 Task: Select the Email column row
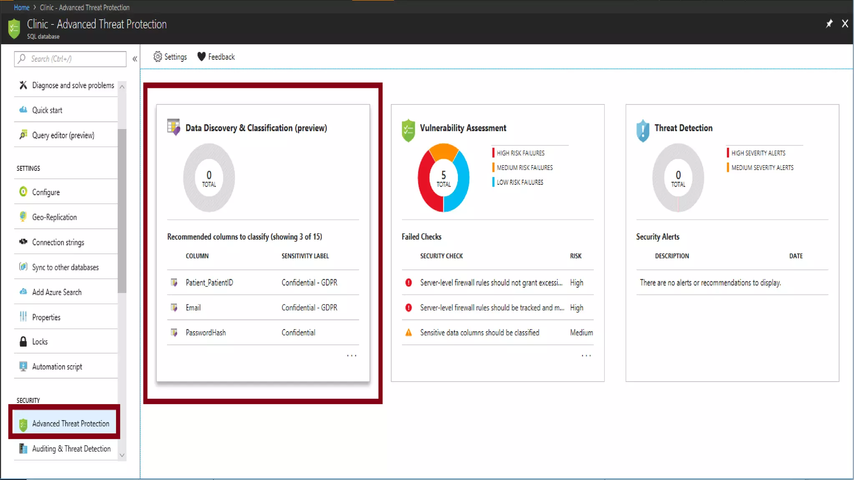(x=263, y=307)
